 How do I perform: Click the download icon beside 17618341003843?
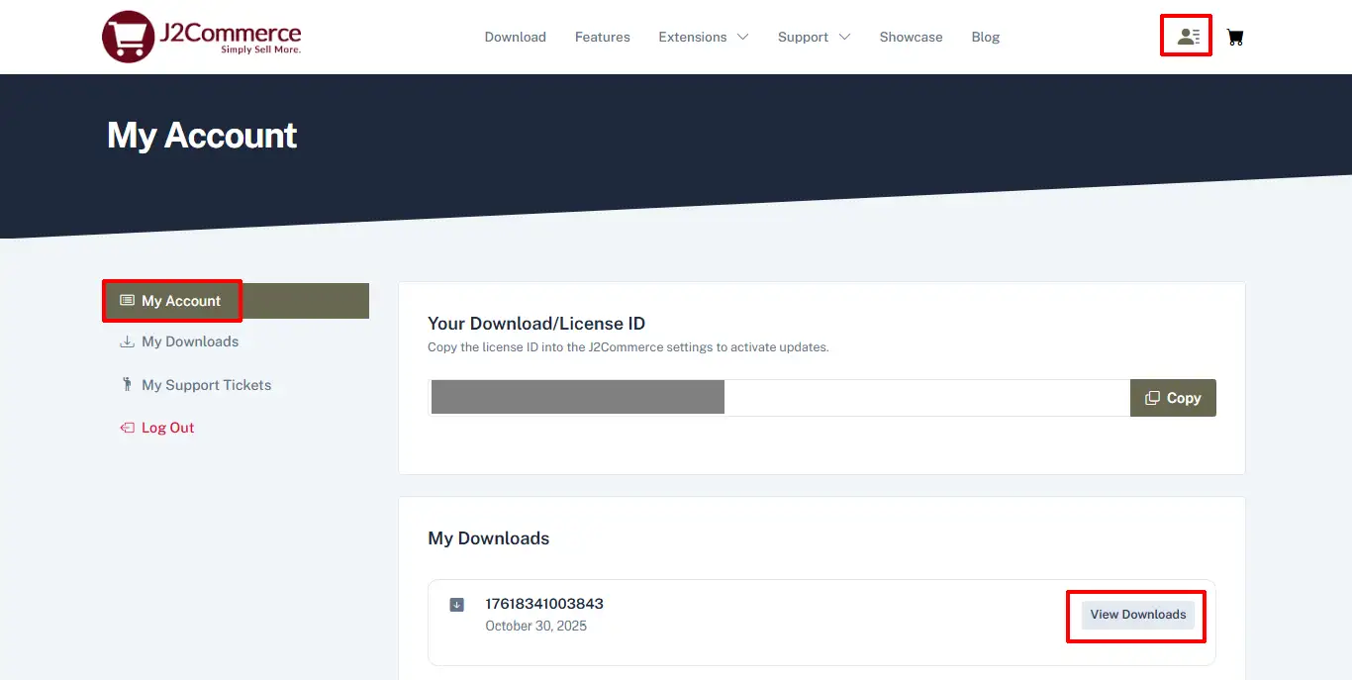click(456, 605)
